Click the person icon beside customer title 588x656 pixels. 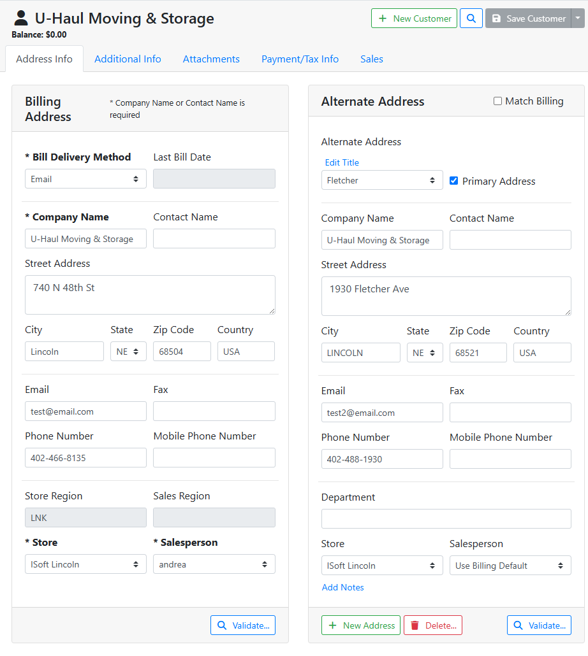[21, 18]
